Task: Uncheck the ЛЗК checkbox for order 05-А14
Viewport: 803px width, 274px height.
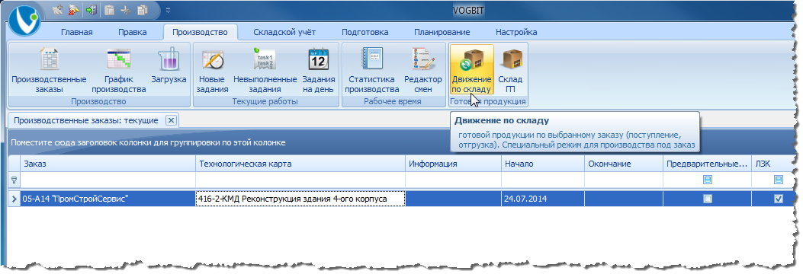Action: click(x=779, y=199)
